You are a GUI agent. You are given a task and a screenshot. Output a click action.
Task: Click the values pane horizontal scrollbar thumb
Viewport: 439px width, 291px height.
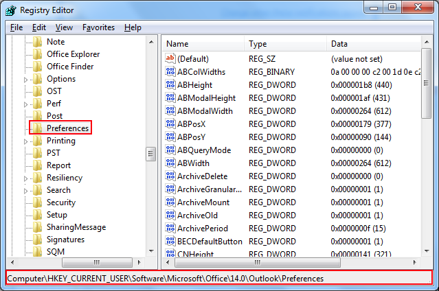click(258, 262)
